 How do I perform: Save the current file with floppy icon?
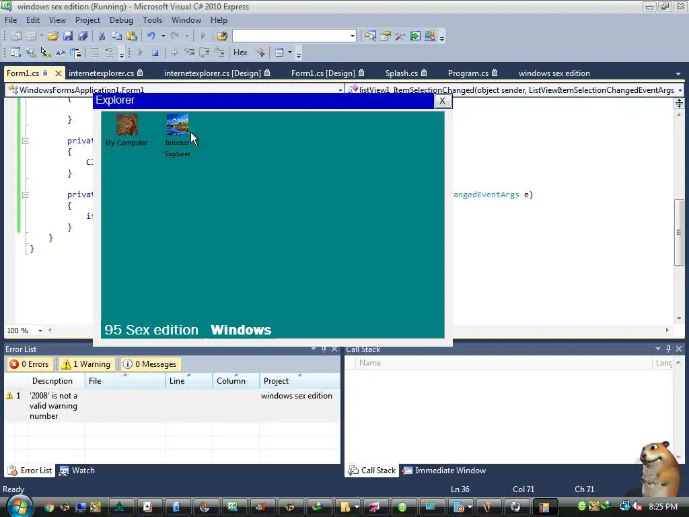tap(68, 36)
